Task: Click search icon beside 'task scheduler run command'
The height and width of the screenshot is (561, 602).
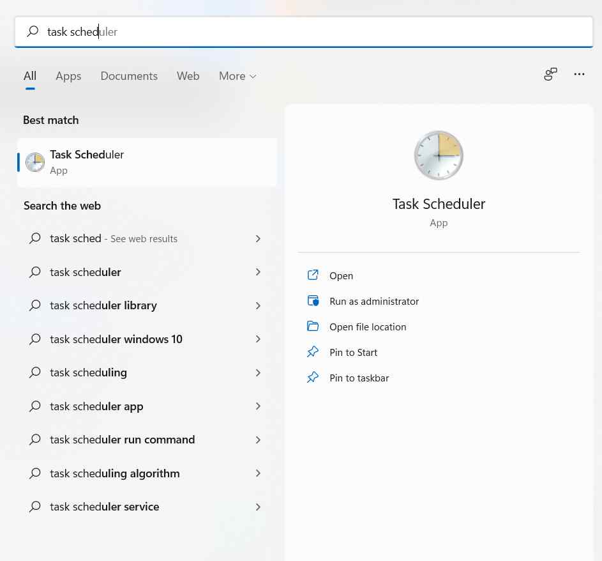Action: point(35,440)
